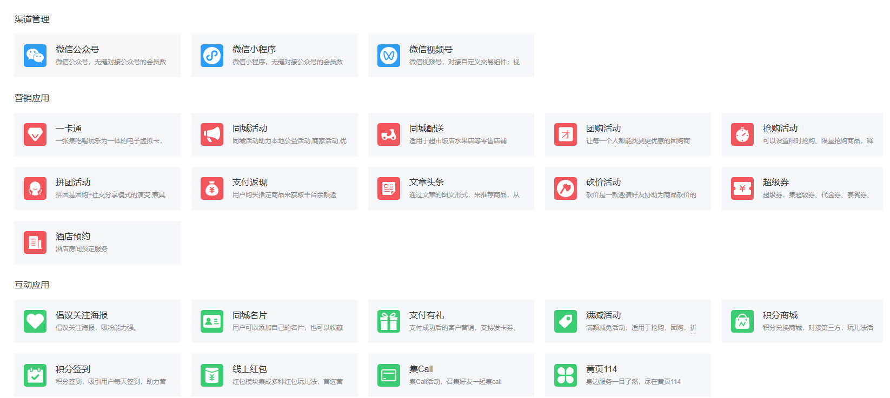890x398 pixels.
Task: Click the 集Call activity title
Action: (421, 369)
